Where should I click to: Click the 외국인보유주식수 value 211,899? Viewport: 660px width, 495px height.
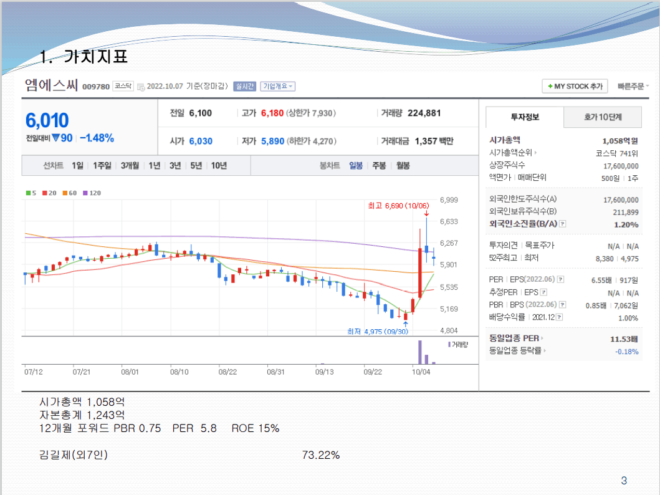point(626,213)
